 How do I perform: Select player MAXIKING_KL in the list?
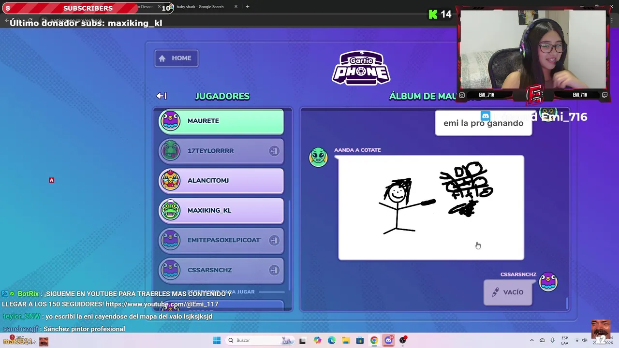tap(221, 210)
